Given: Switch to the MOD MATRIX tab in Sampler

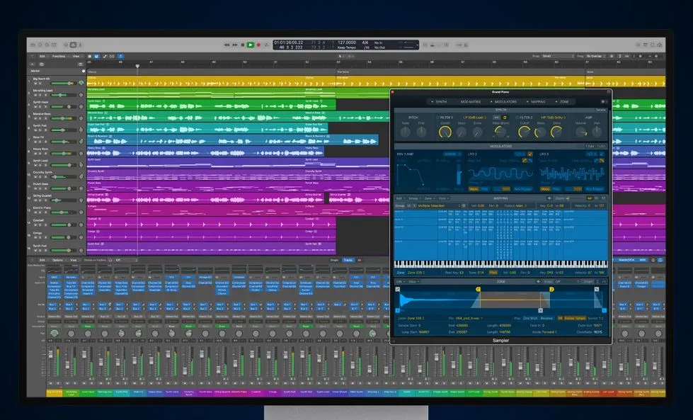Looking at the screenshot, I should [471, 102].
